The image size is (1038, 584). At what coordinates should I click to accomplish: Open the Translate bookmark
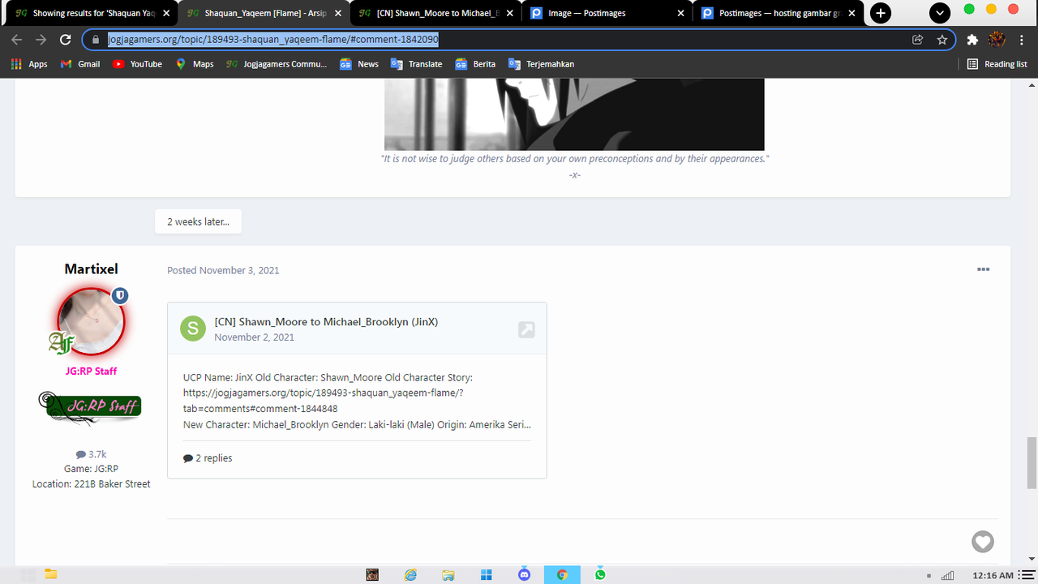(x=417, y=64)
